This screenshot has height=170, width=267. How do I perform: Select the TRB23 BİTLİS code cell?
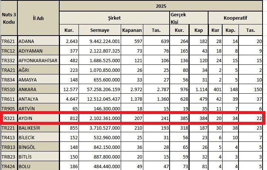pos(9,157)
